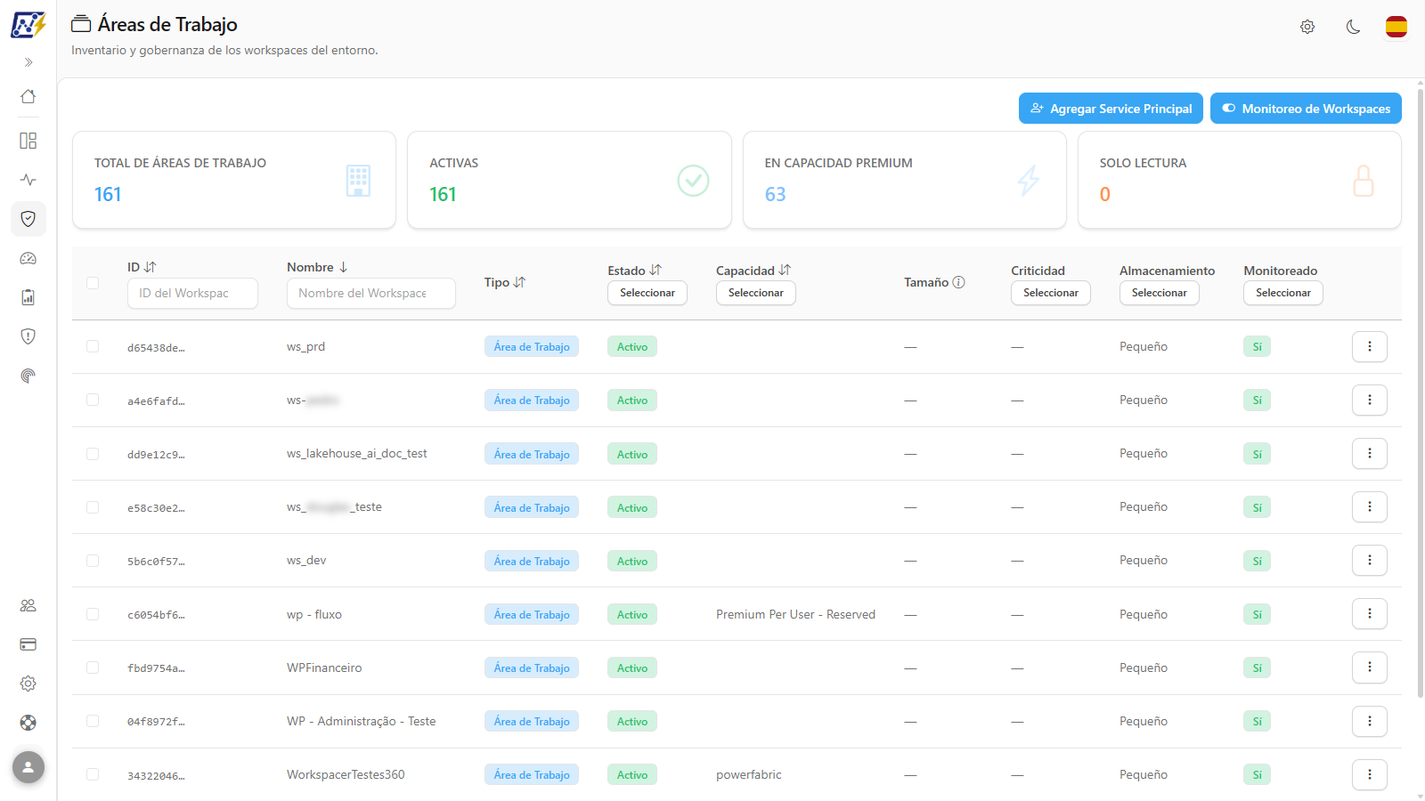Toggle dark mode with the moon icon
The width and height of the screenshot is (1425, 801).
coord(1354,27)
